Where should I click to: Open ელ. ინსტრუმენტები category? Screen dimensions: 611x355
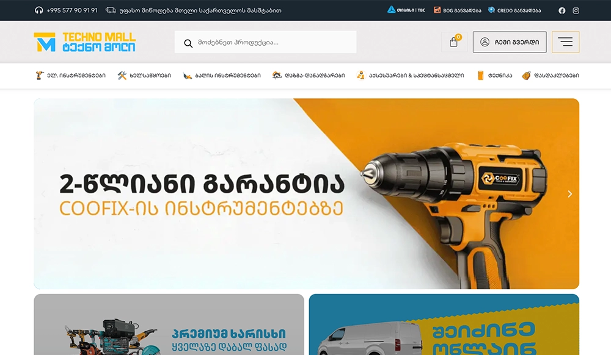[x=70, y=76]
